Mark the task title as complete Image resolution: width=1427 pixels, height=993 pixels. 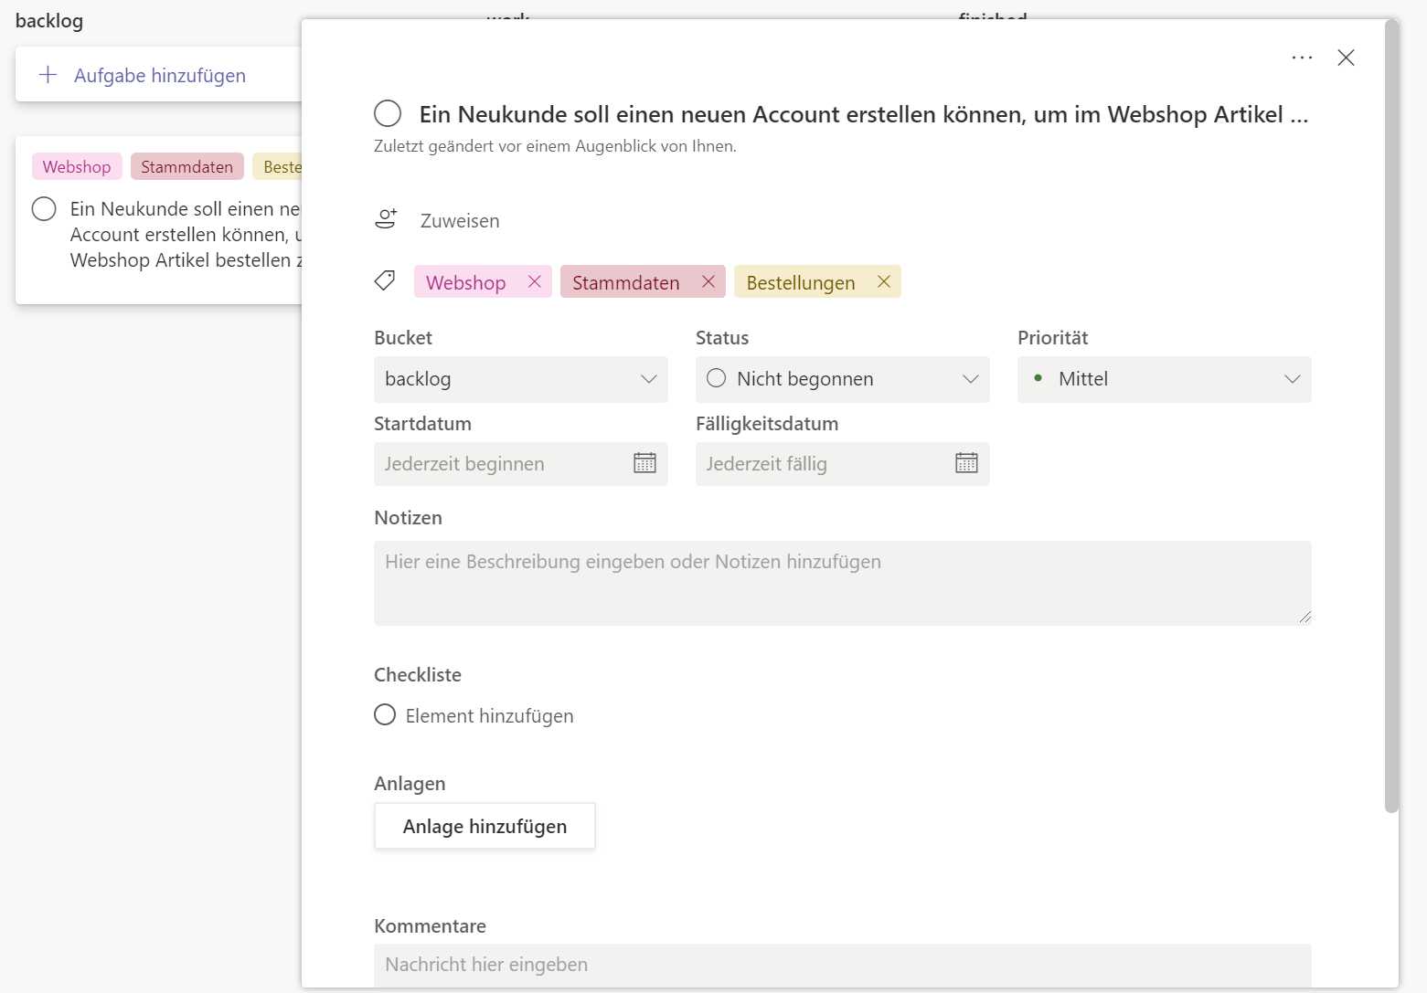click(387, 112)
